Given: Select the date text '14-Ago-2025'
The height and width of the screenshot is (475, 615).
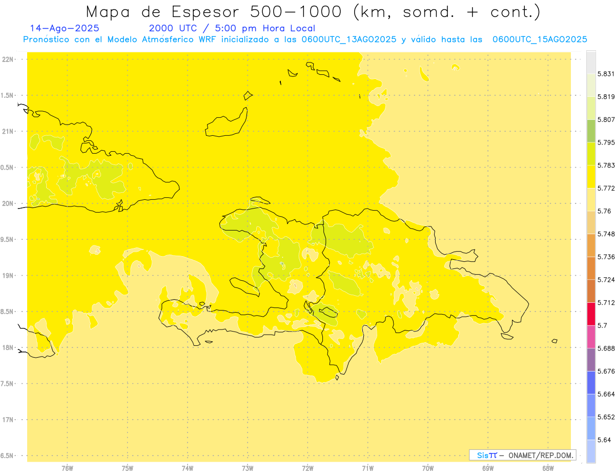Looking at the screenshot, I should (x=65, y=28).
